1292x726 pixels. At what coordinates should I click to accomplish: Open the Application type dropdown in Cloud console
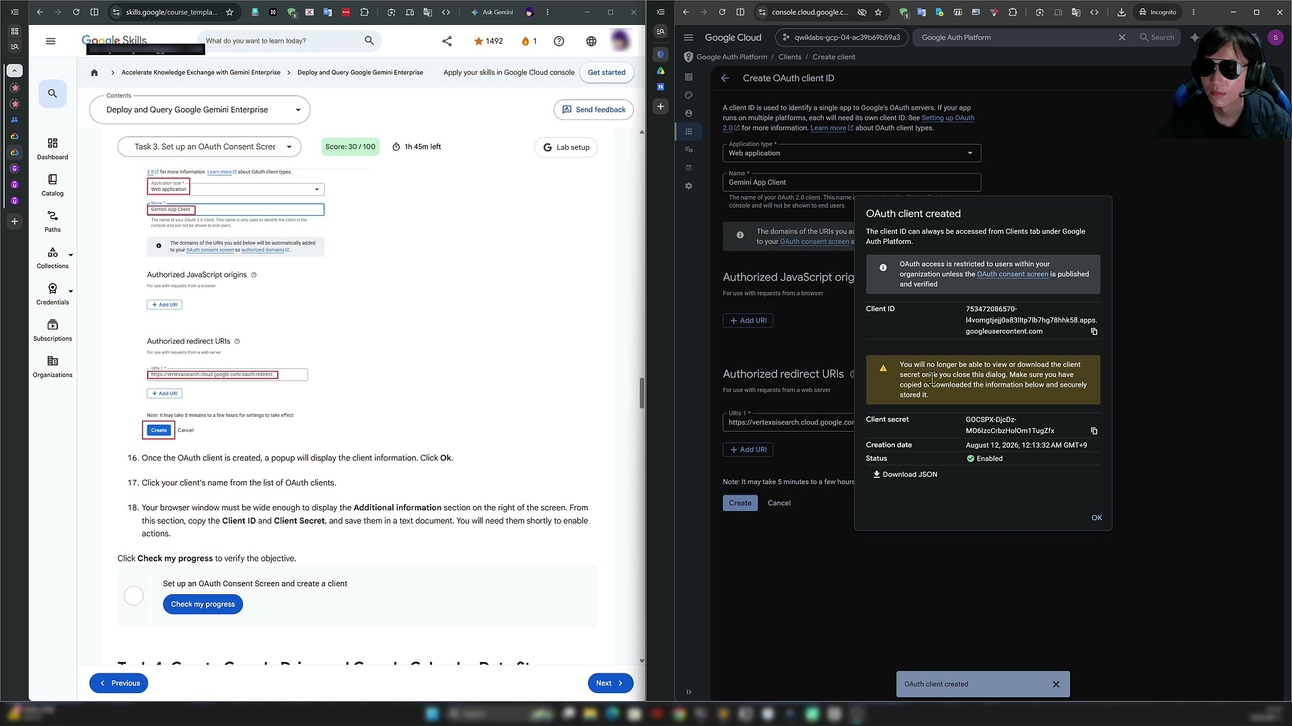(851, 153)
